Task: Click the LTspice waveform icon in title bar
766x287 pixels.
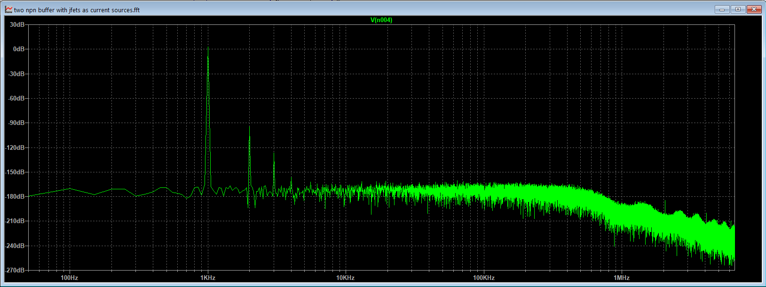Action: coord(8,9)
